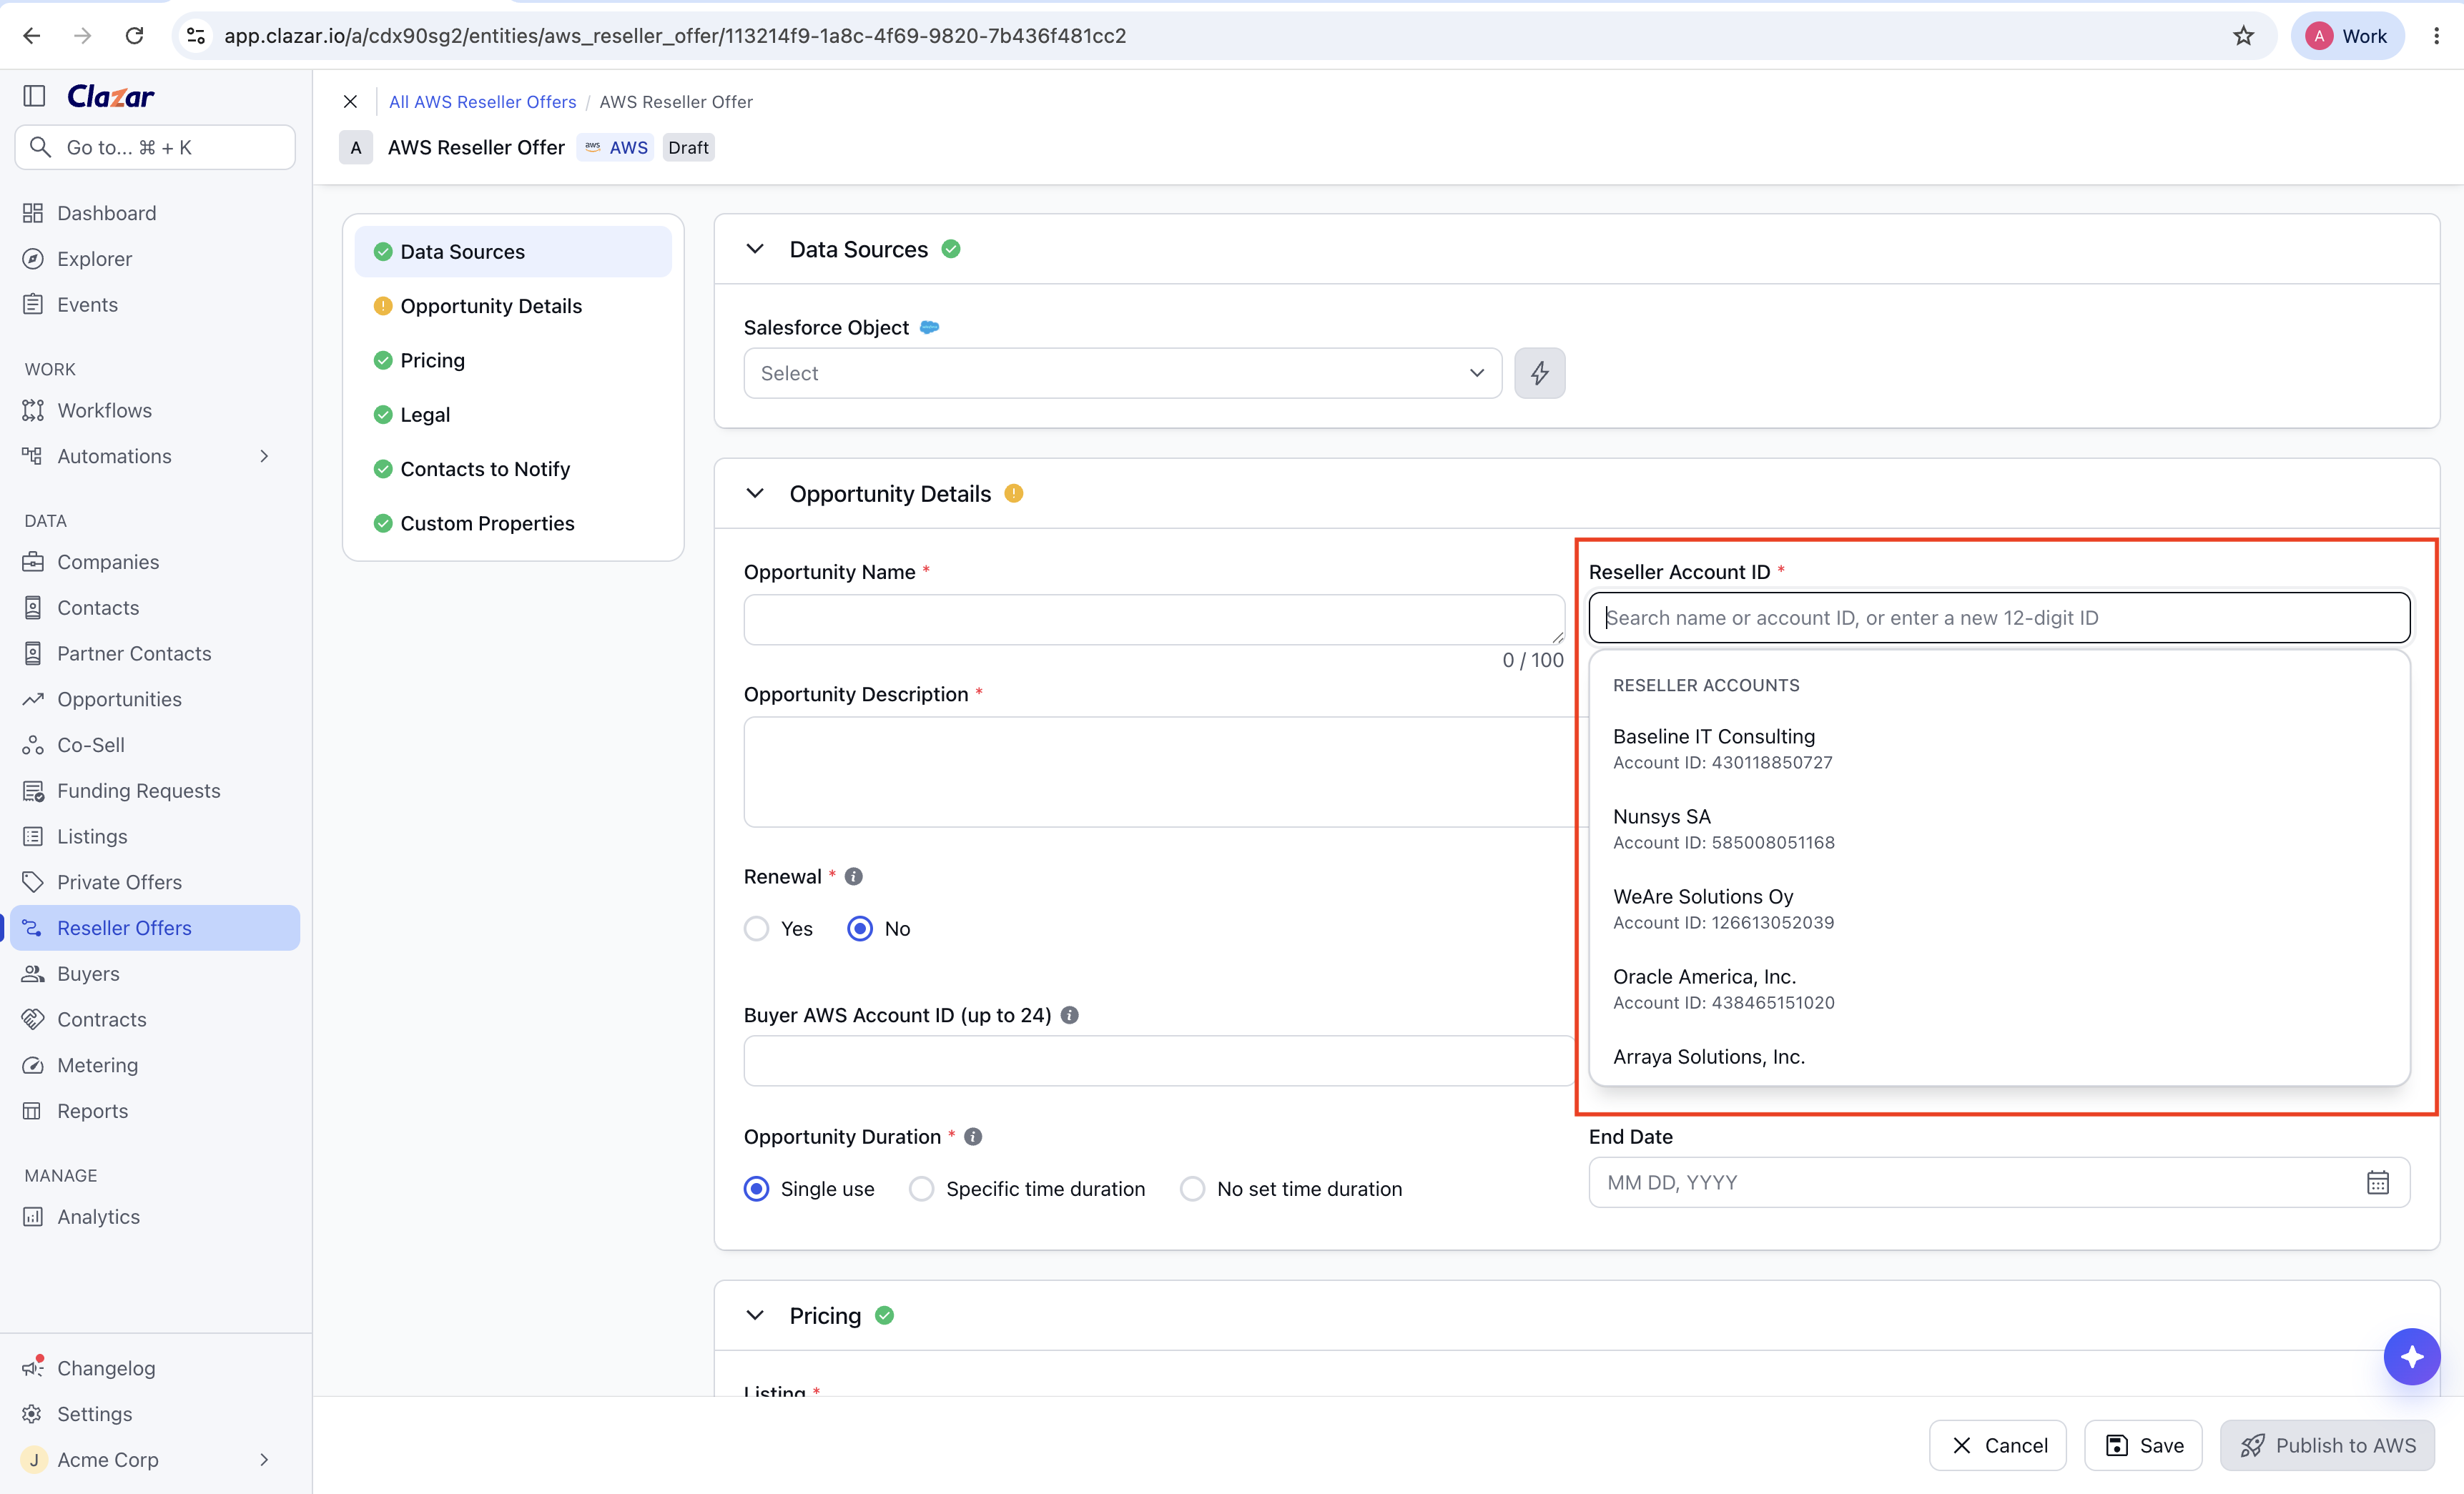This screenshot has height=1494, width=2464.
Task: Jump to Opportunity Details step
Action: click(513, 306)
